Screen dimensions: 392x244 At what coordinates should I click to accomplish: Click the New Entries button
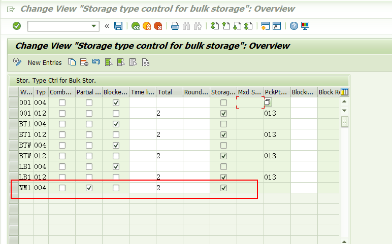coord(45,63)
